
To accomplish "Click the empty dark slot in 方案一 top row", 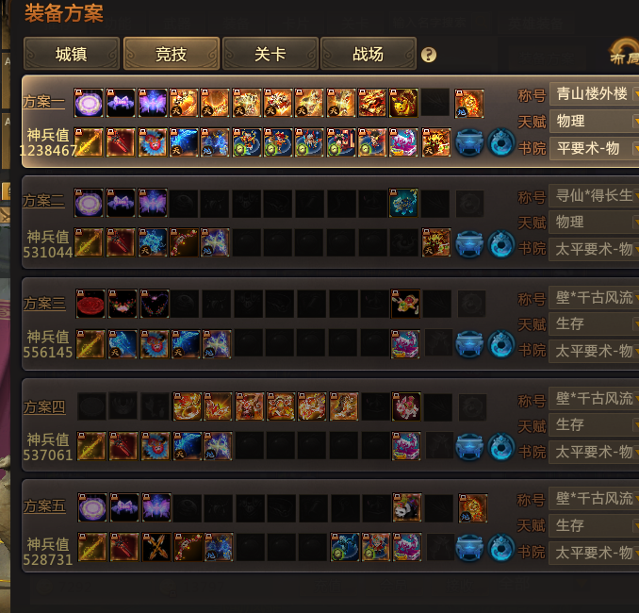I will click(435, 103).
